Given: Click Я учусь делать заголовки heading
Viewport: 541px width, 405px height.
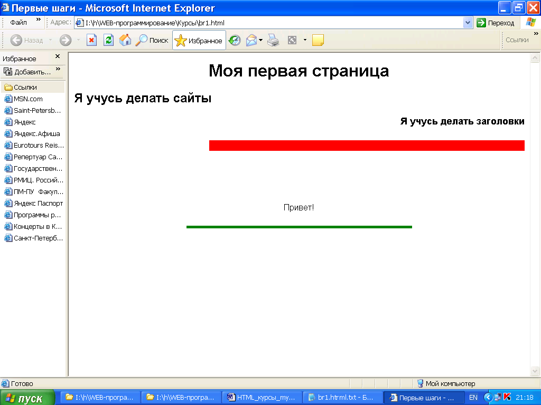Looking at the screenshot, I should (x=462, y=121).
